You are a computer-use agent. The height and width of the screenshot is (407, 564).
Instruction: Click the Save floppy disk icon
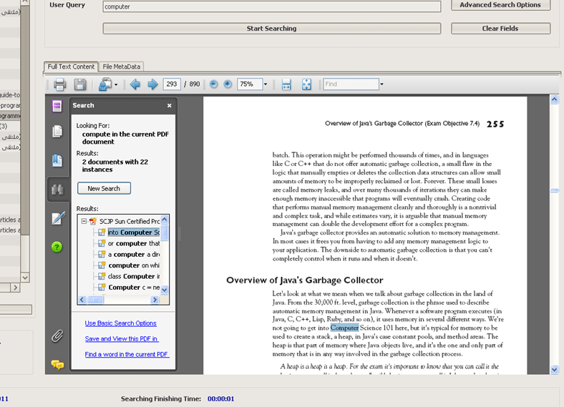point(80,84)
